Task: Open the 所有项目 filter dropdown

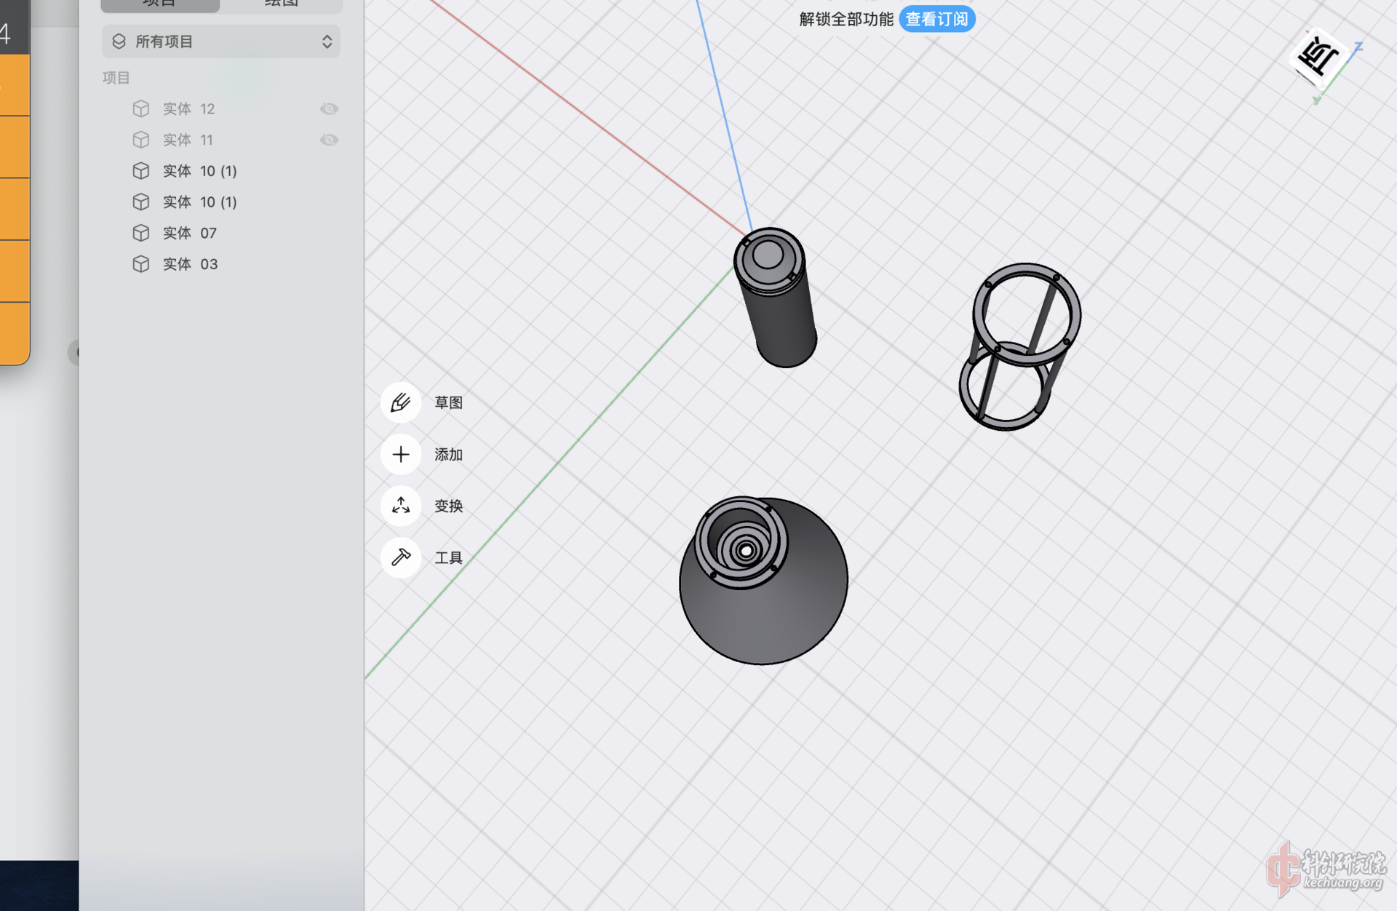Action: pyautogui.click(x=221, y=41)
